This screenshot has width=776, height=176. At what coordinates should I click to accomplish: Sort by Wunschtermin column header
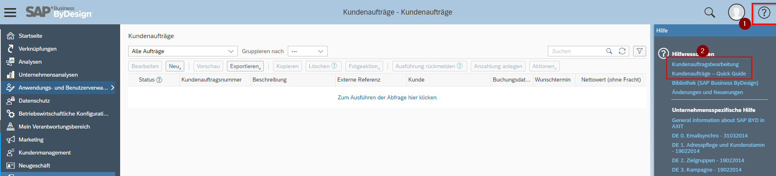552,79
